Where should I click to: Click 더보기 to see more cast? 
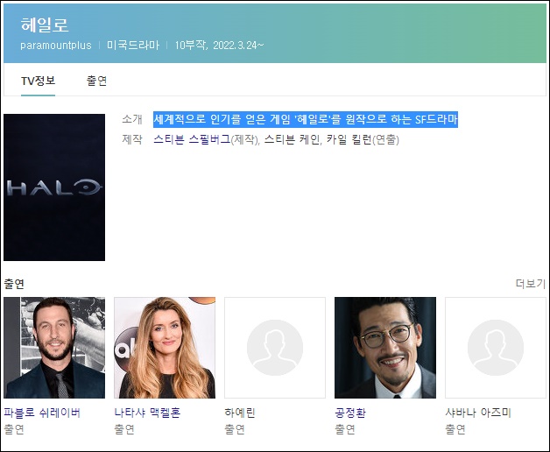tap(531, 284)
